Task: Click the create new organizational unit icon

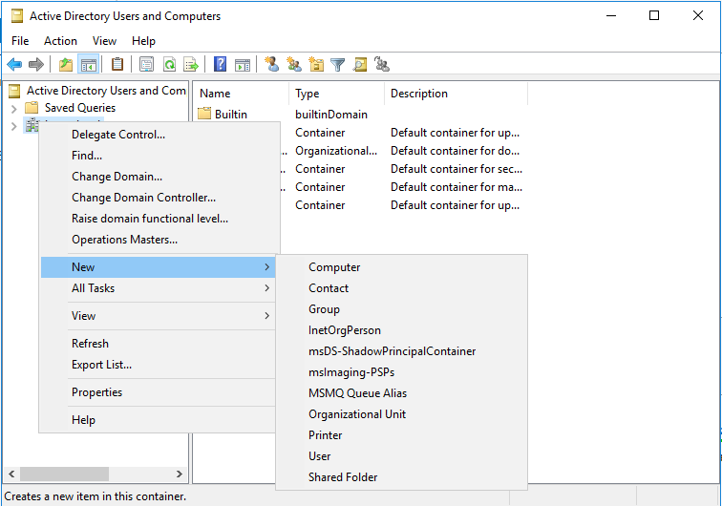Action: click(x=316, y=64)
